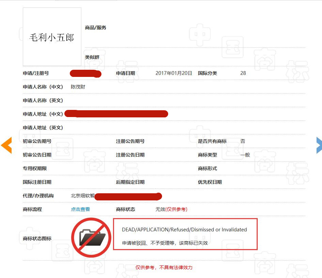Click the DEAD/APPLICATION/Refused status text

tap(184, 230)
